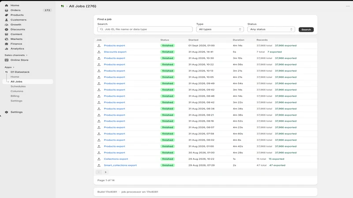
Task: Click the magnifier icon in search box
Action: (101, 29)
